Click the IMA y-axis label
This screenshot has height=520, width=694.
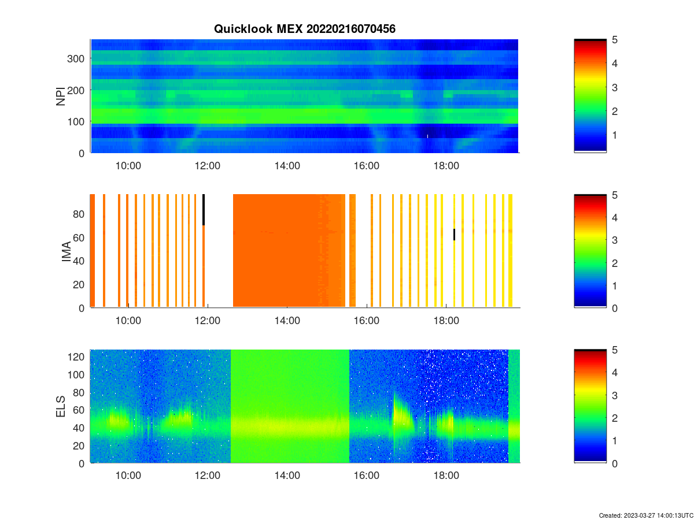pyautogui.click(x=66, y=251)
